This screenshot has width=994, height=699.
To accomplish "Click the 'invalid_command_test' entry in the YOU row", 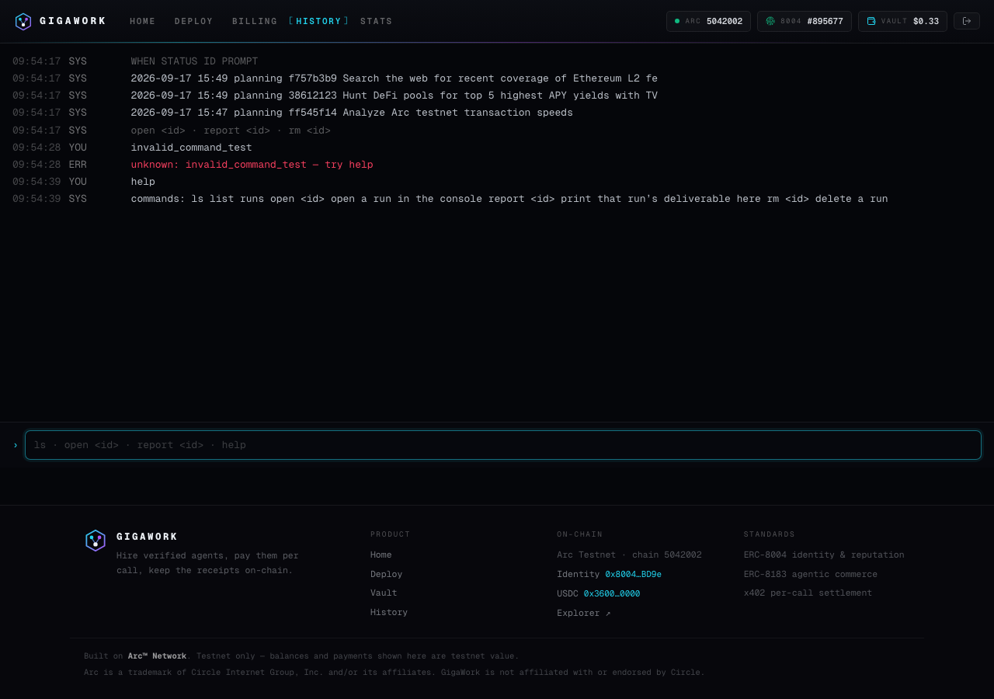I will pos(191,148).
